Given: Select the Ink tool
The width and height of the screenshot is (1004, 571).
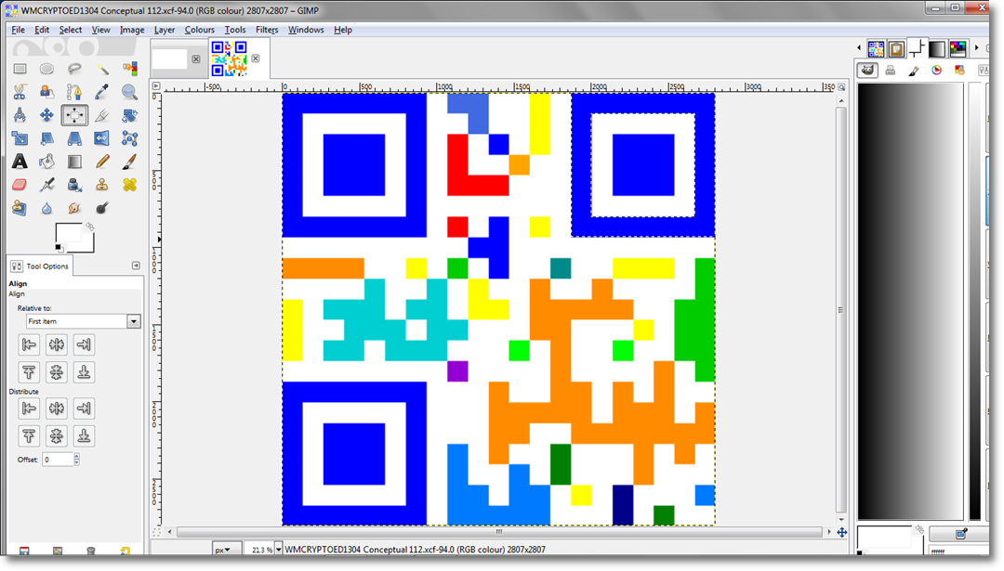Looking at the screenshot, I should tap(74, 185).
